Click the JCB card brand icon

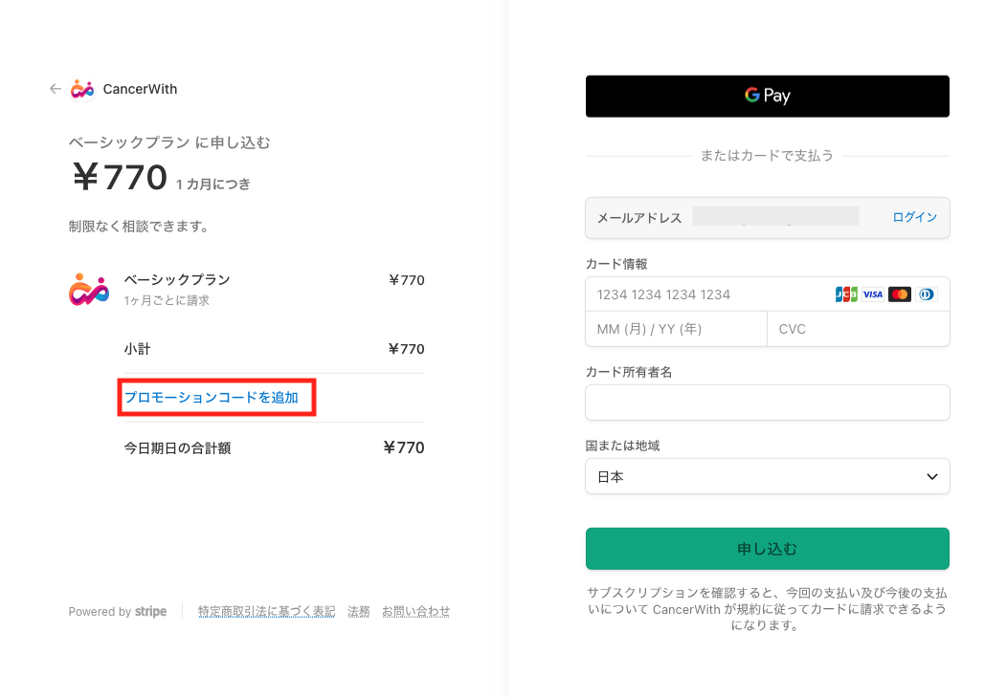[x=846, y=294]
